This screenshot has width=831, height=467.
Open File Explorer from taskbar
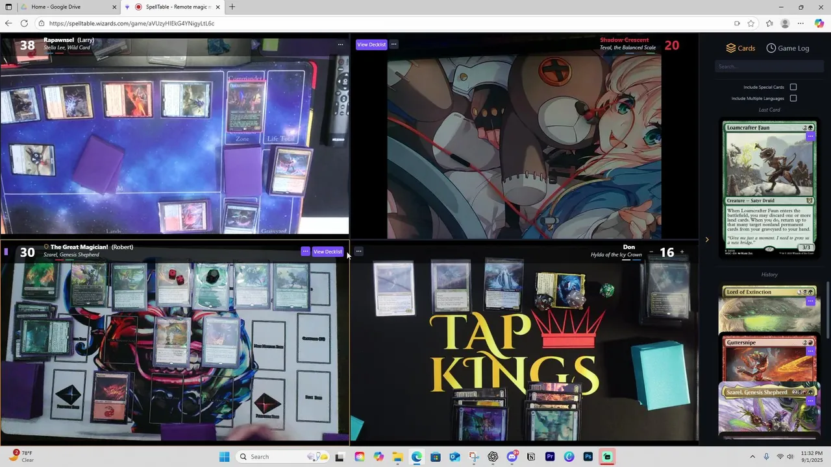[x=397, y=457]
